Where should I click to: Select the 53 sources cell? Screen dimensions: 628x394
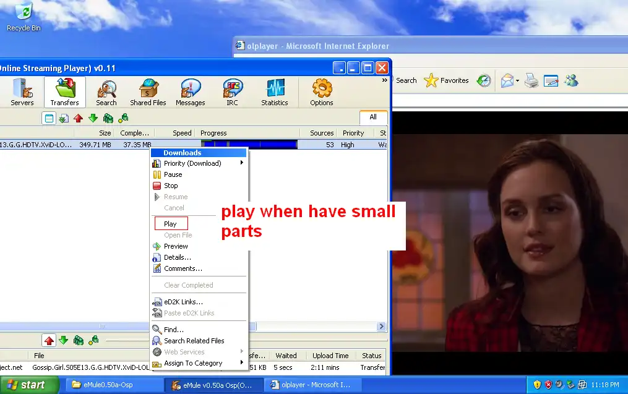(330, 145)
